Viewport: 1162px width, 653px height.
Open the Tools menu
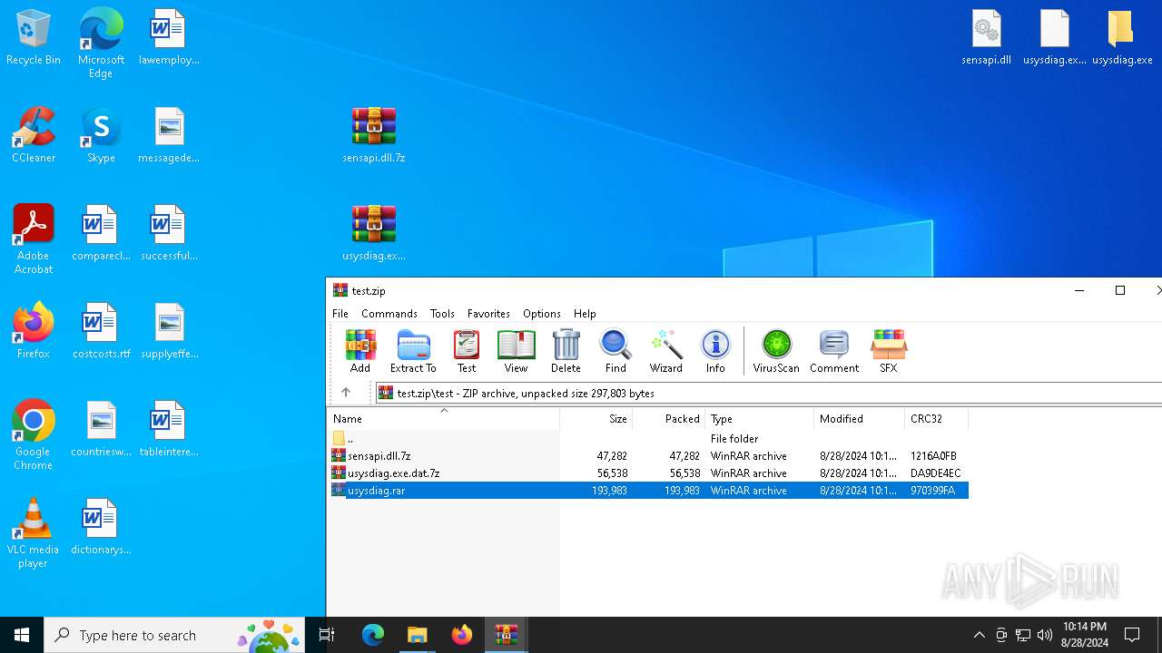click(442, 314)
